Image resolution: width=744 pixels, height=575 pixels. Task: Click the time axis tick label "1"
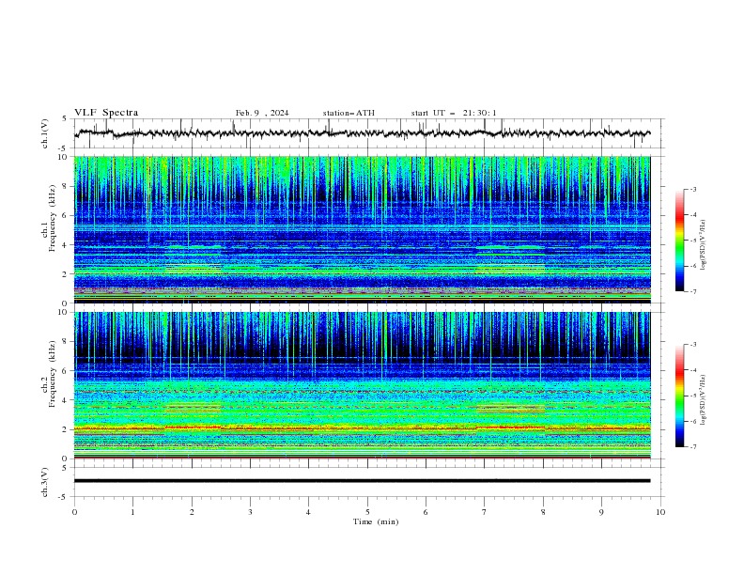[x=132, y=512]
